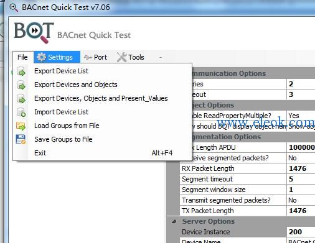Edit the Segment timeout value 5

301,179
